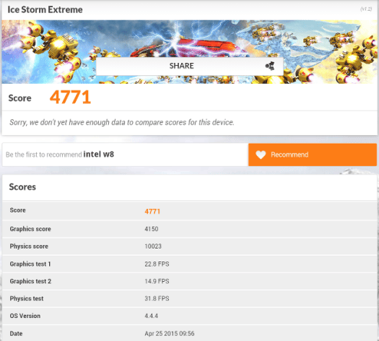Viewport: 379px width, 341px height.
Task: Click the not enough data message
Action: pyautogui.click(x=122, y=122)
